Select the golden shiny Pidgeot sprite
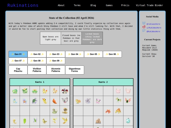Viewport: 171px width, 128px height. (65, 120)
